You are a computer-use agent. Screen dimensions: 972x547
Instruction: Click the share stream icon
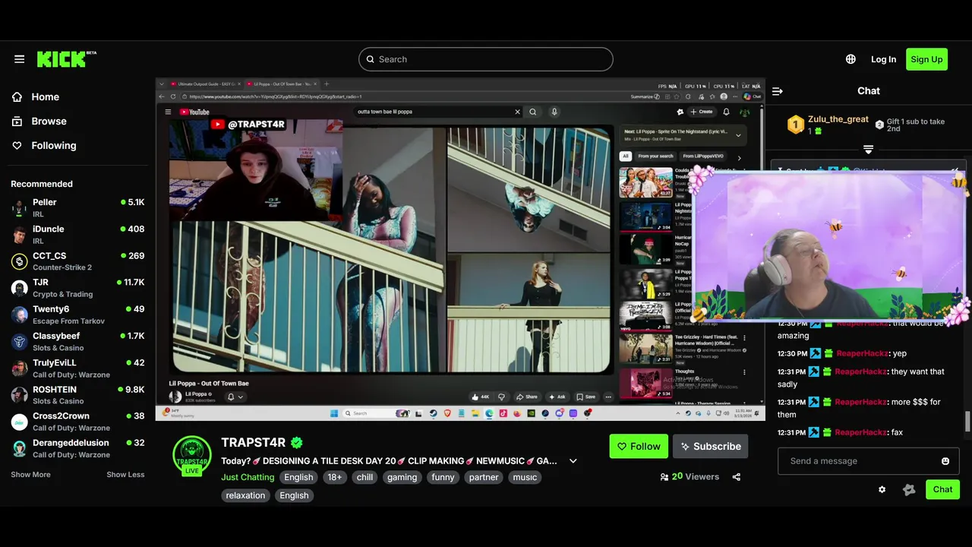tap(737, 477)
